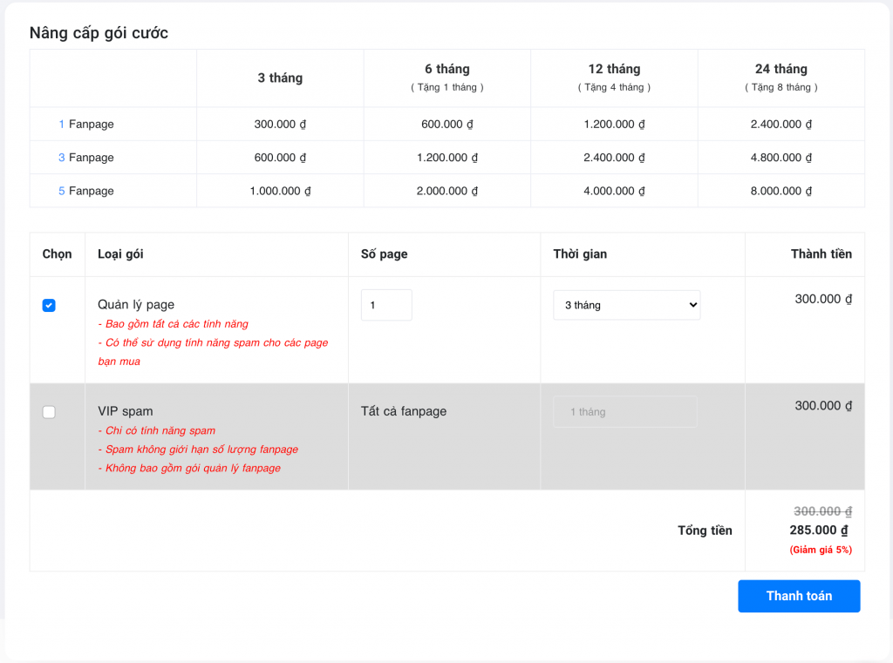Click the VIP spam package name
893x663 pixels.
click(126, 411)
